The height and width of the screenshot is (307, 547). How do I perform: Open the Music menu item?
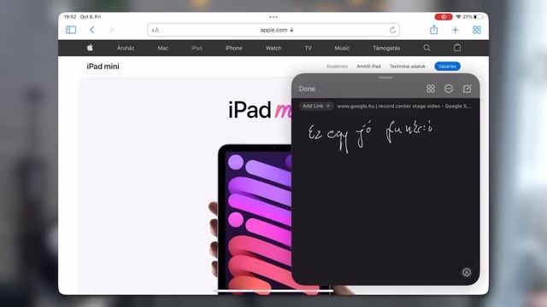[x=342, y=48]
